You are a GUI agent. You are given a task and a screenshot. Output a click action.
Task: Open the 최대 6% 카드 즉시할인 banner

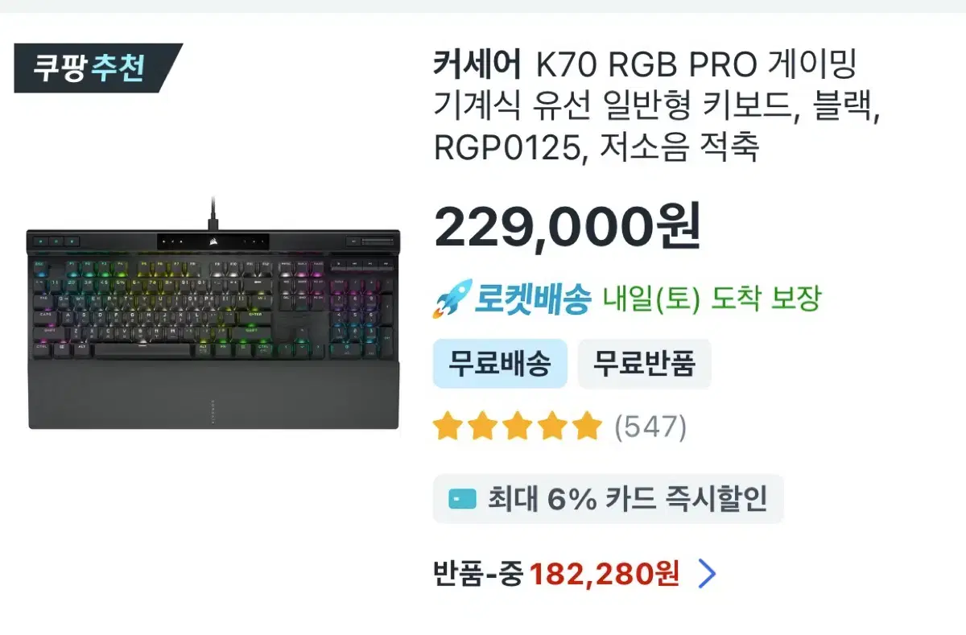(609, 499)
